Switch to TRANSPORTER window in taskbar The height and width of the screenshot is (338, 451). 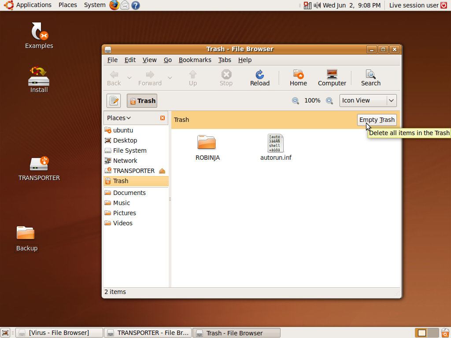[x=149, y=333]
